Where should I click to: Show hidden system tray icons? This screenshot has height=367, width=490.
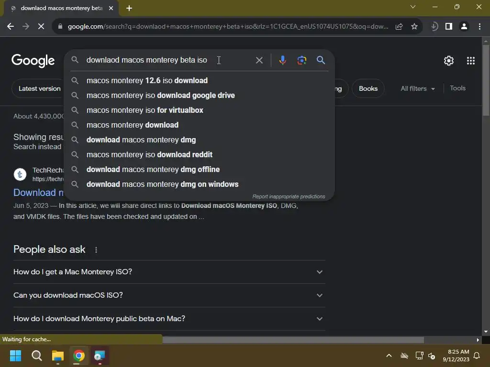tap(389, 356)
